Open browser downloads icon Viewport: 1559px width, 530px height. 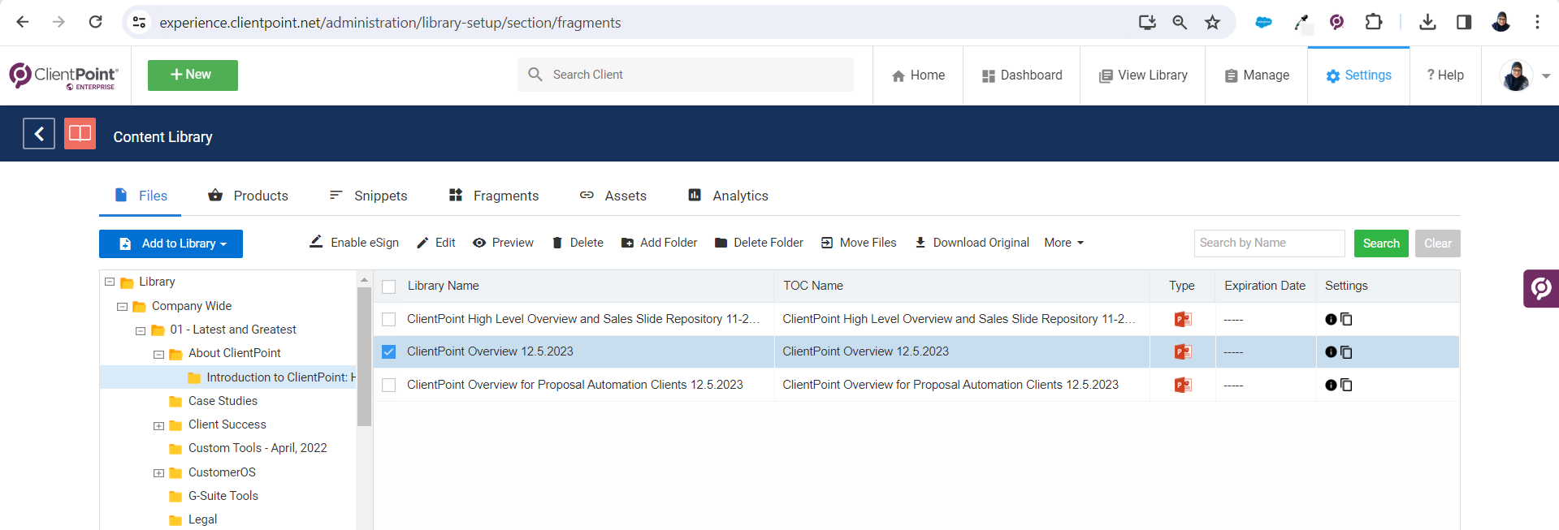[x=1427, y=22]
